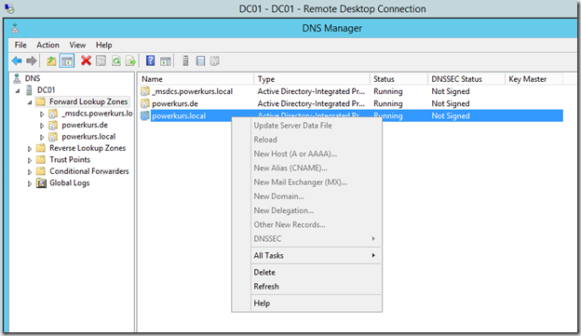
Task: Click New Alias (CNAME) entry
Action: tap(316, 168)
